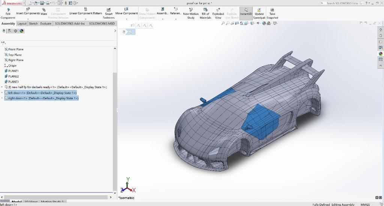Launch Smart Fasteners

[108, 14]
